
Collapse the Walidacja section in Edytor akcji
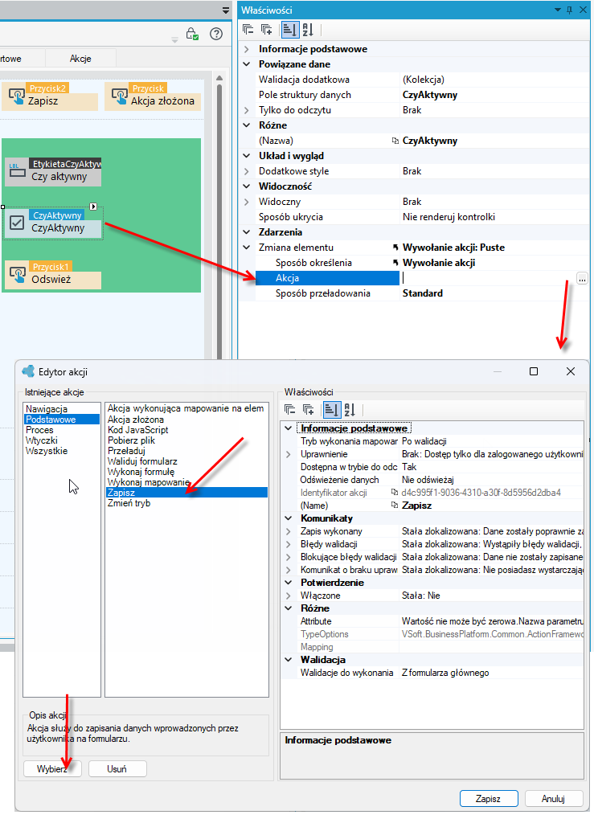(288, 660)
